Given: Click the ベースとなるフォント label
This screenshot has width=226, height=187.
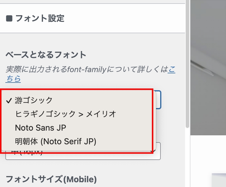Looking at the screenshot, I should click(46, 55).
